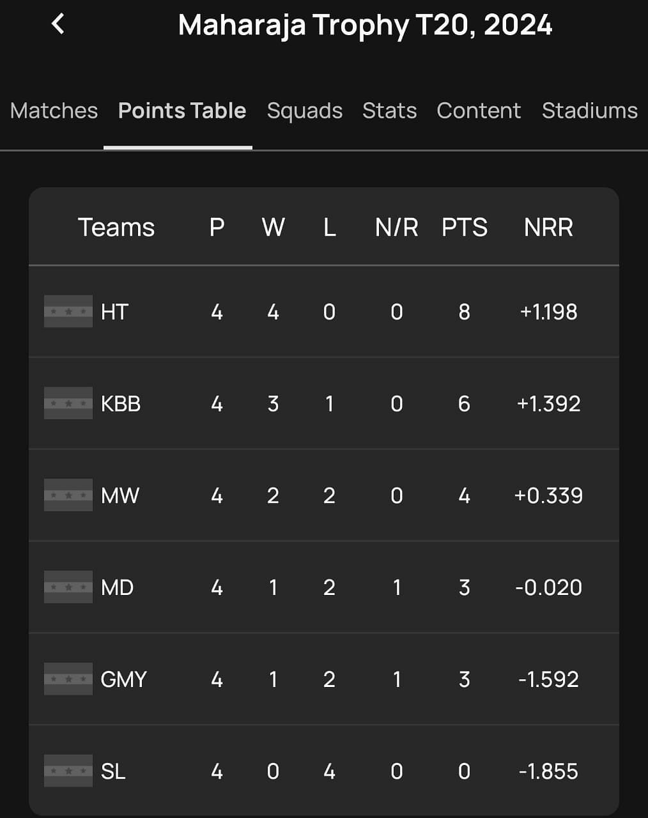Tap the back arrow icon

tap(58, 24)
